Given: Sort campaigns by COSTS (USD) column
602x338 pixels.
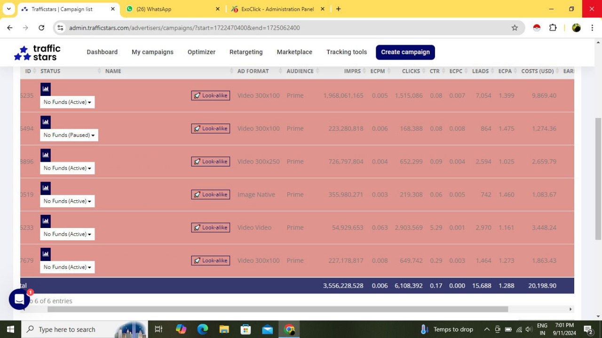Looking at the screenshot, I should click(x=537, y=71).
